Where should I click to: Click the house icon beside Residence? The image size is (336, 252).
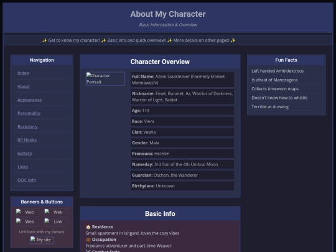coord(88,227)
